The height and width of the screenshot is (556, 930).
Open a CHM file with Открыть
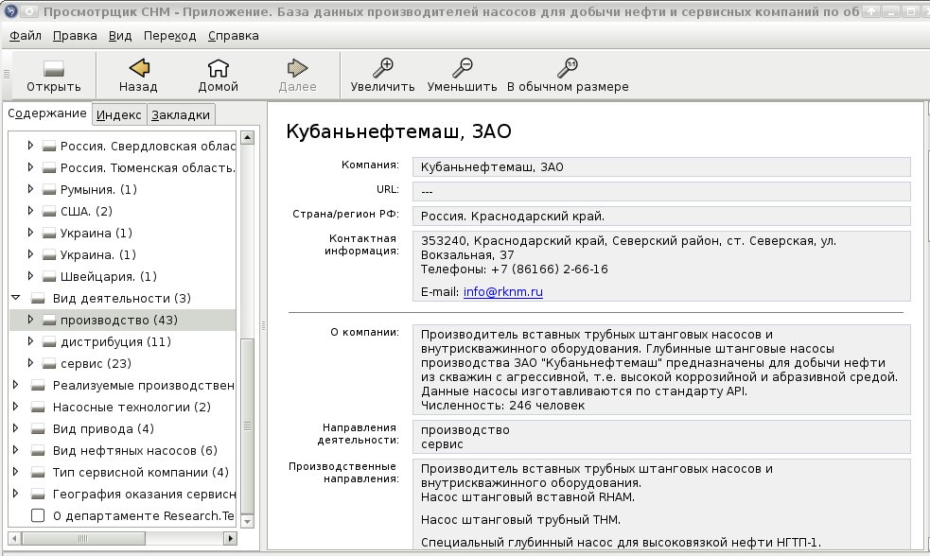pyautogui.click(x=53, y=76)
